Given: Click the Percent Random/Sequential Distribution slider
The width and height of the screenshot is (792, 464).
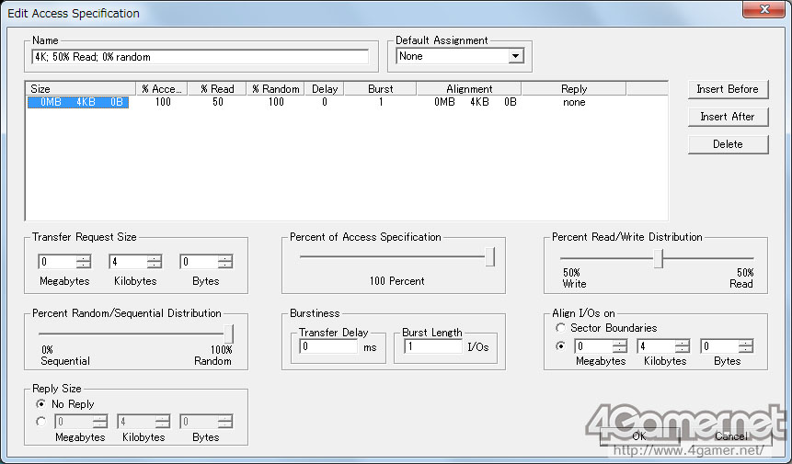Looking at the screenshot, I should tap(227, 334).
